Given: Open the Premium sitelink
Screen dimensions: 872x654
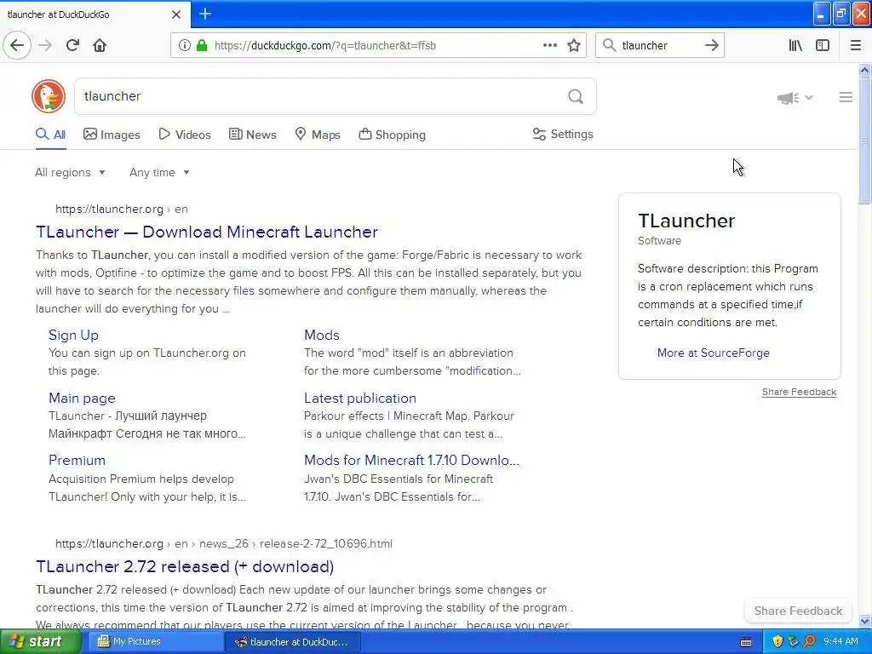Looking at the screenshot, I should pos(77,461).
